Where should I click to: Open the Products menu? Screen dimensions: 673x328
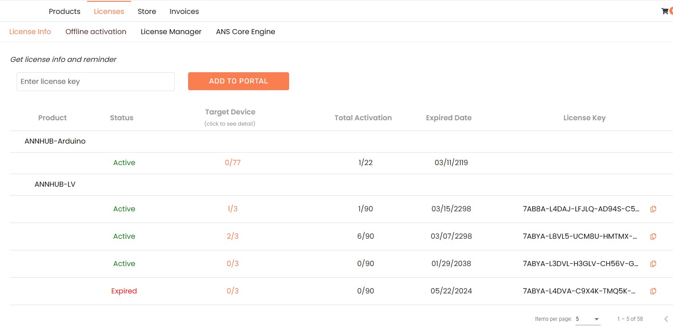[x=65, y=11]
